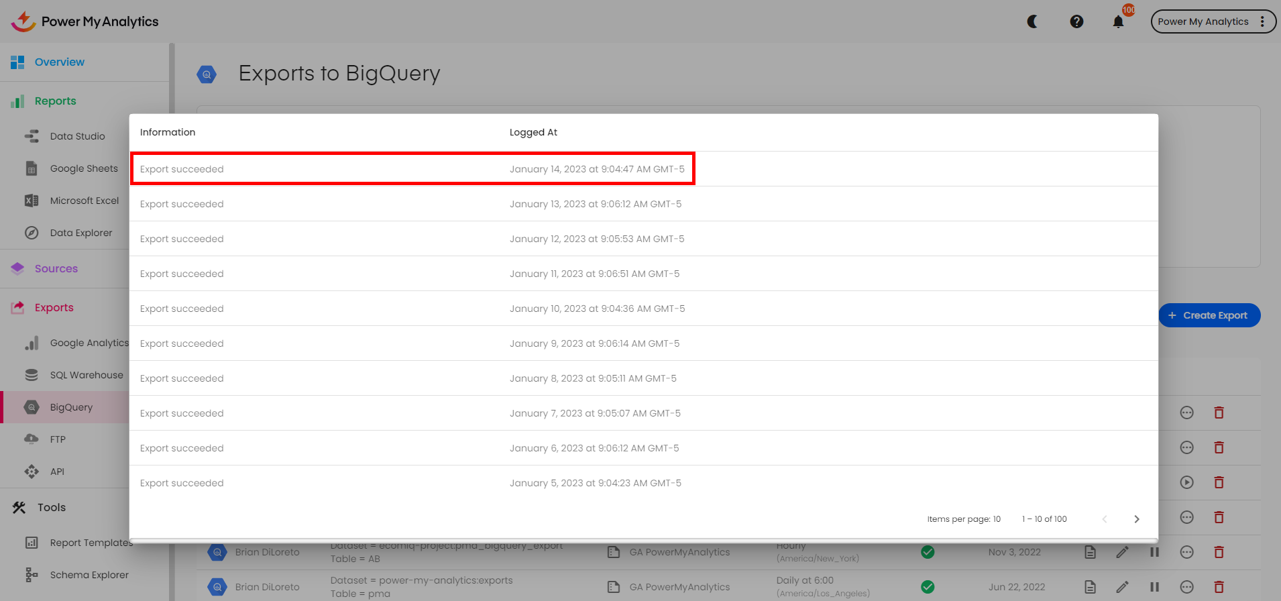Image resolution: width=1281 pixels, height=601 pixels.
Task: Open more options for Nov 3, 2022 export
Action: pos(1186,552)
